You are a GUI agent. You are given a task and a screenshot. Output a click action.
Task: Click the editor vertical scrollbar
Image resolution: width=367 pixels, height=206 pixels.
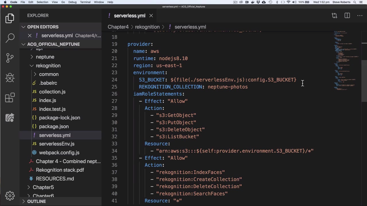(x=364, y=81)
